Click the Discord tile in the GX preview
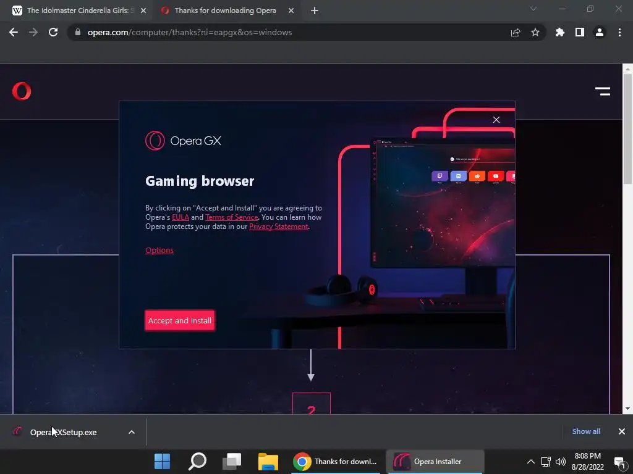The height and width of the screenshot is (474, 633). (x=459, y=176)
